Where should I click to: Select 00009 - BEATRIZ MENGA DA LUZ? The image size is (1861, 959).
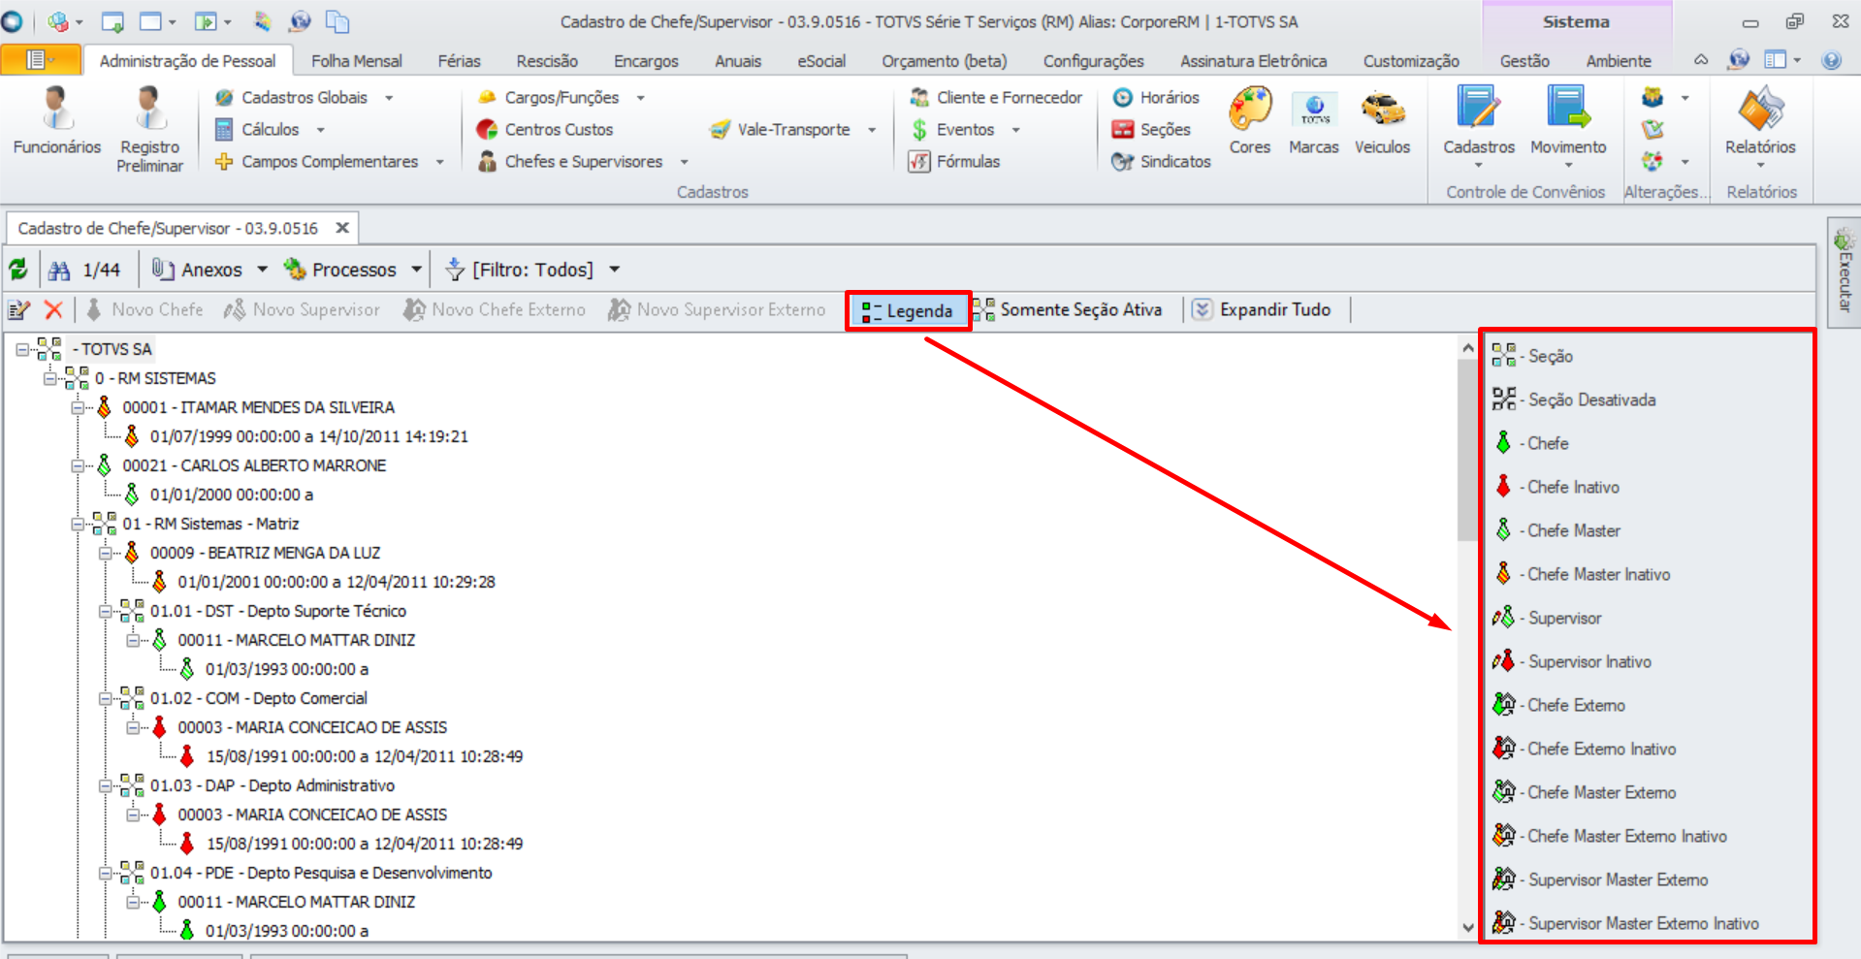click(x=265, y=553)
